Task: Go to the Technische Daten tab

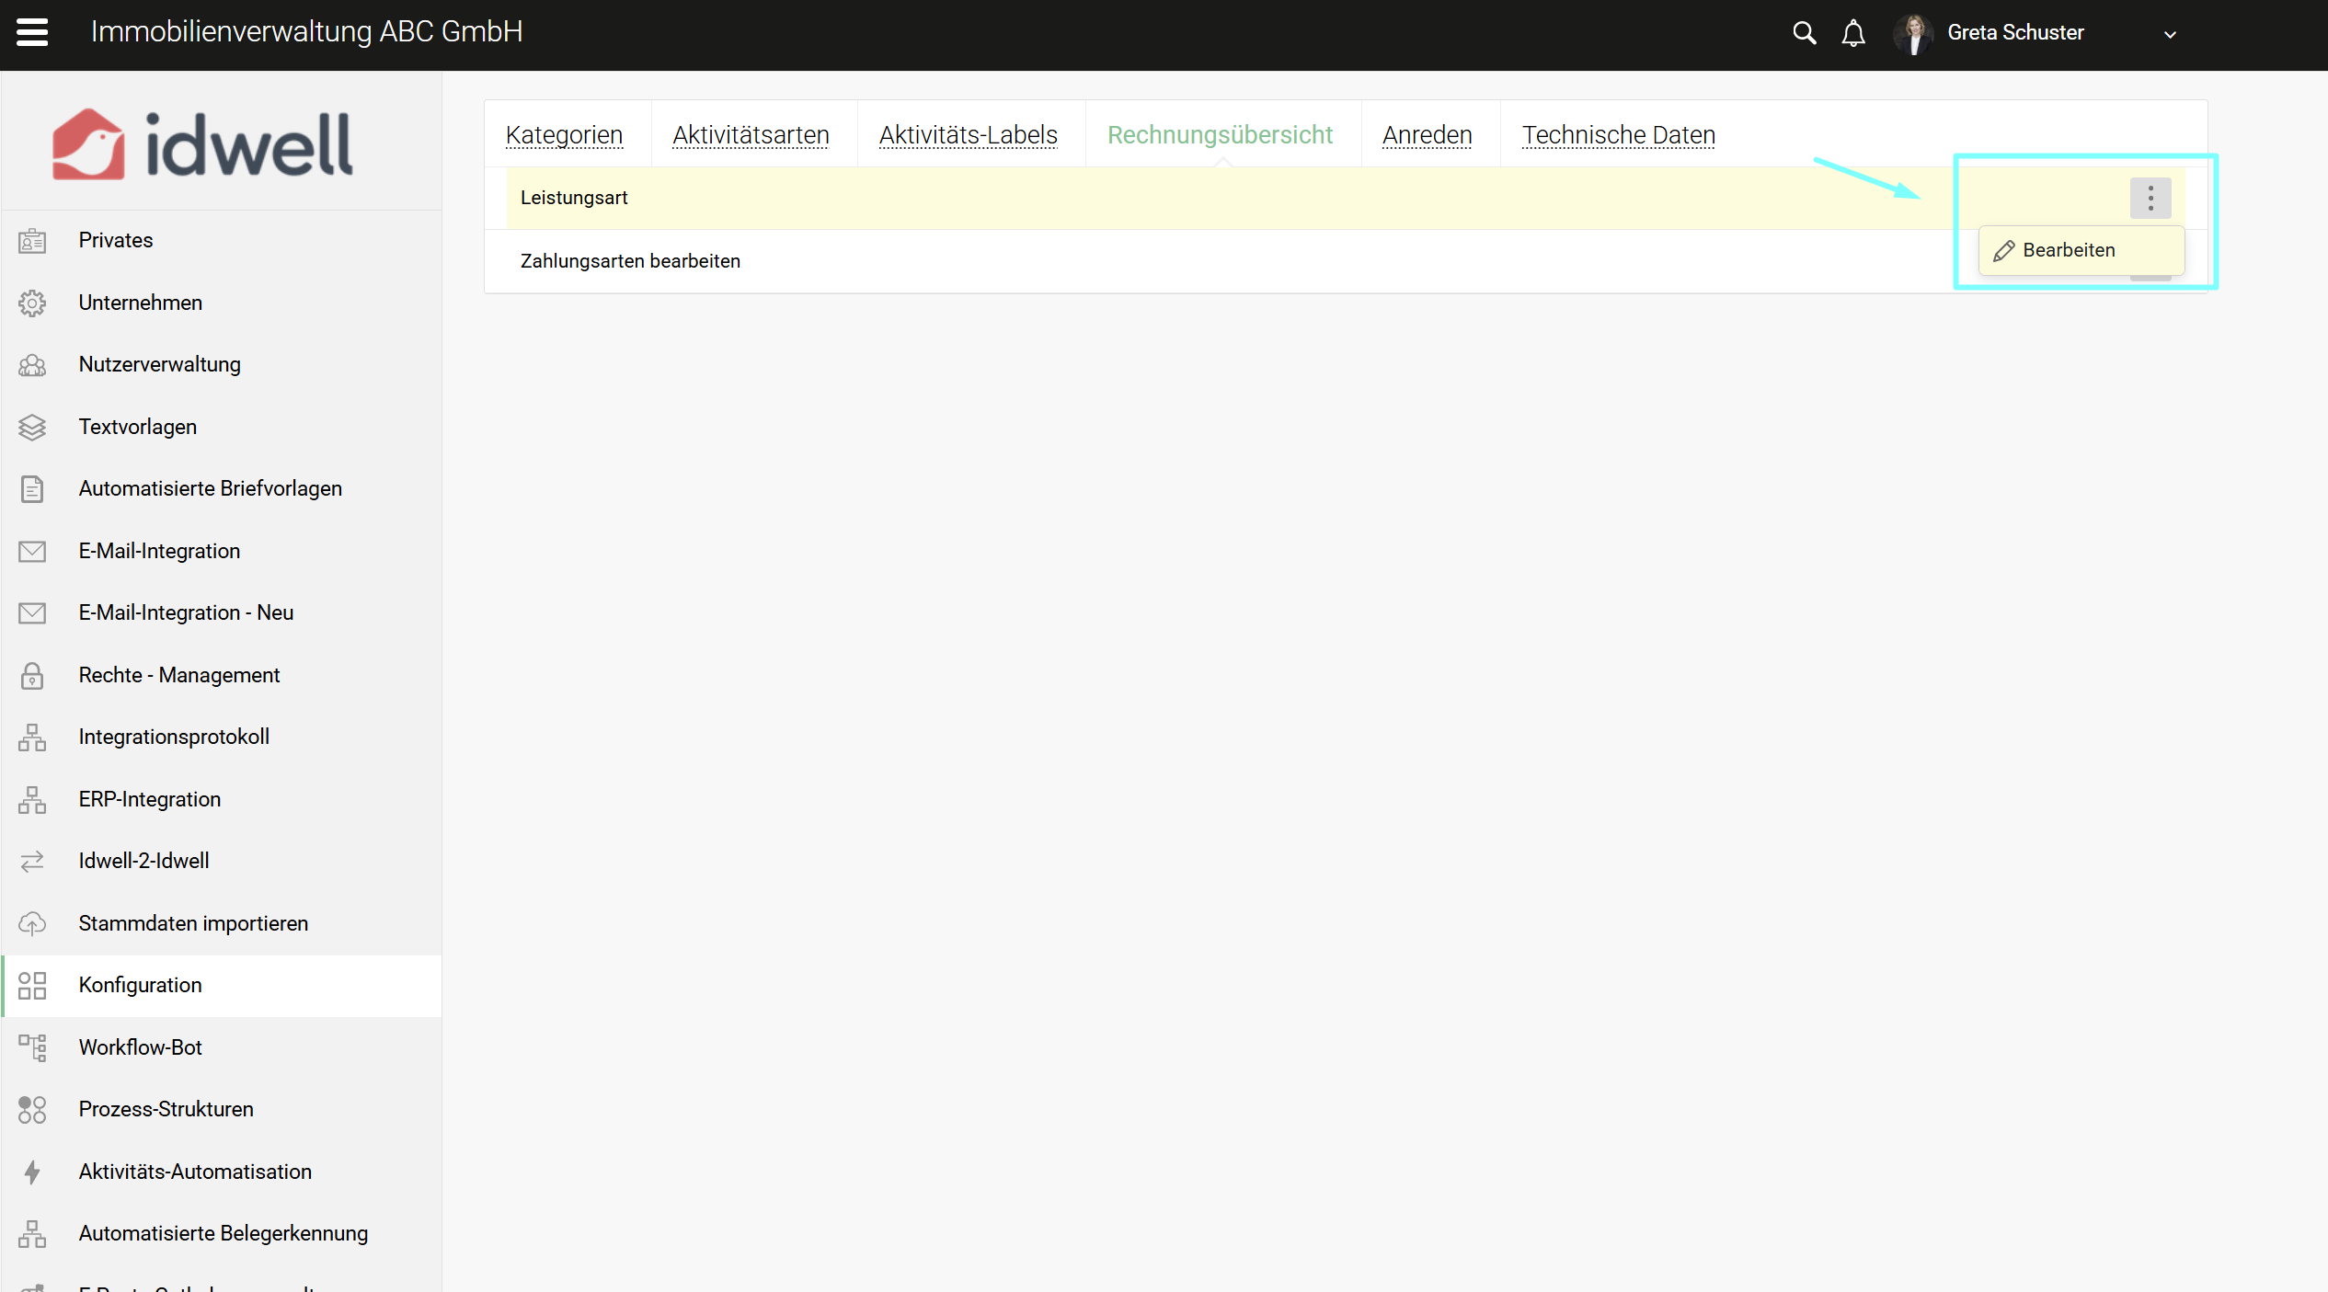Action: (x=1618, y=135)
